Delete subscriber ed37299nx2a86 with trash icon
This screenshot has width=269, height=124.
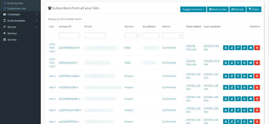pyautogui.click(x=257, y=76)
